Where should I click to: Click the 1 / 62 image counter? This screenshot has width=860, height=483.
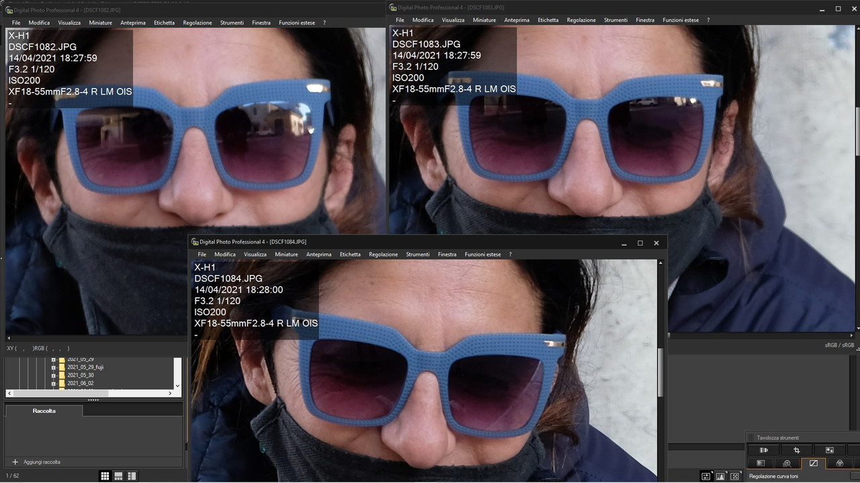point(12,476)
